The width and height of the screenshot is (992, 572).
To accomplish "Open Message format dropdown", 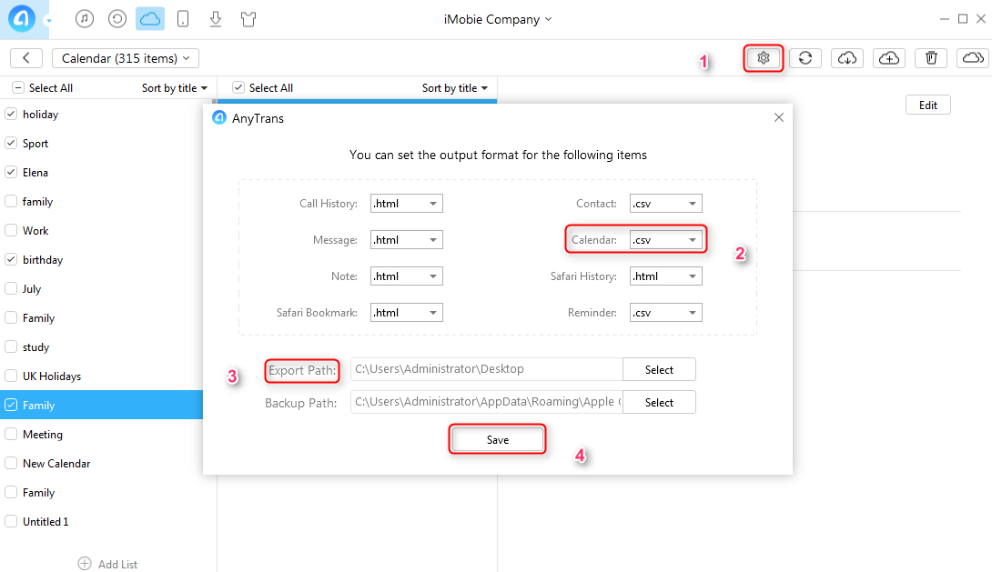I will click(406, 239).
